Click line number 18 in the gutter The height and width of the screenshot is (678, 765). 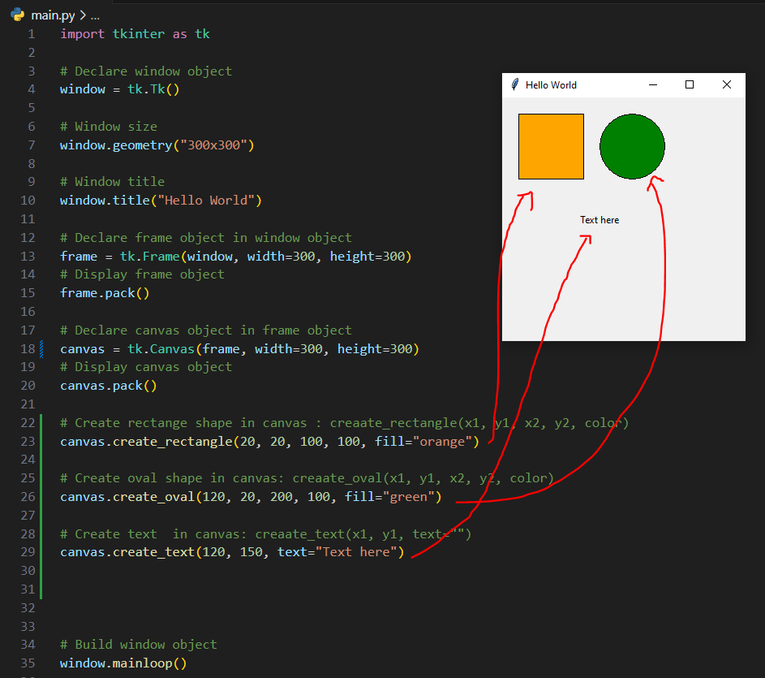click(28, 349)
